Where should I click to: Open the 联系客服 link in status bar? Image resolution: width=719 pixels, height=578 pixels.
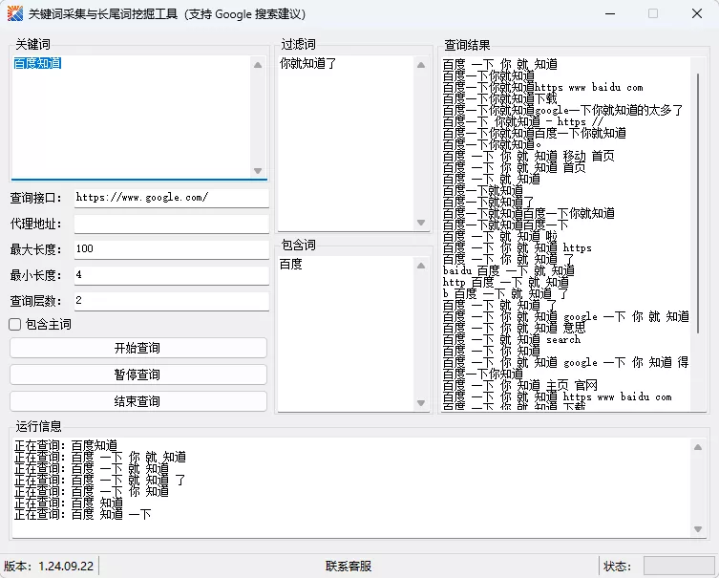(x=348, y=567)
